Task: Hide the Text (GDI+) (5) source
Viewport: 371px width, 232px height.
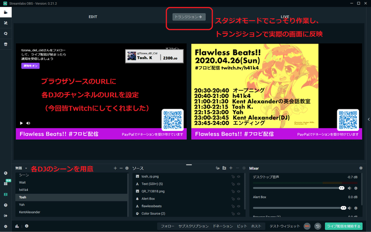Action: [239, 184]
